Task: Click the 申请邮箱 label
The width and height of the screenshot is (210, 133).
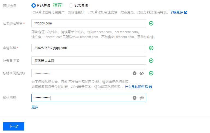Action: 10,48
